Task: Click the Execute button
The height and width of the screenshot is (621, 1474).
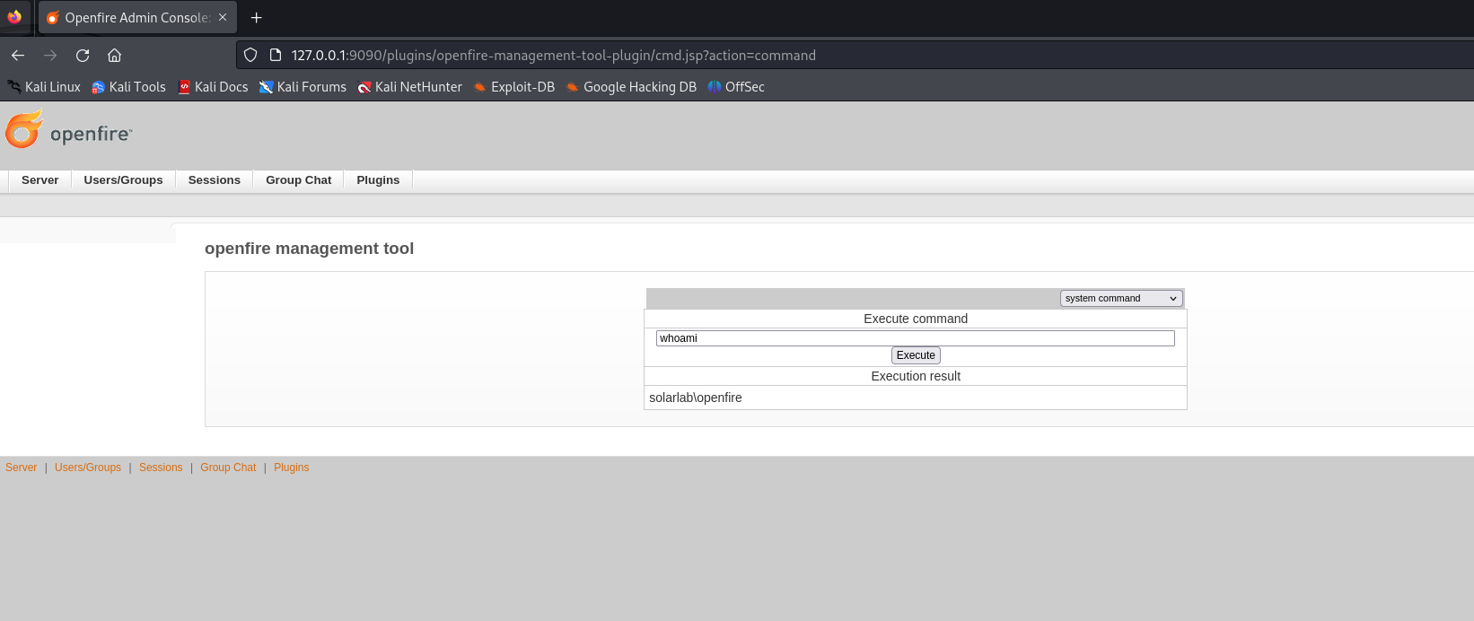Action: pos(916,355)
